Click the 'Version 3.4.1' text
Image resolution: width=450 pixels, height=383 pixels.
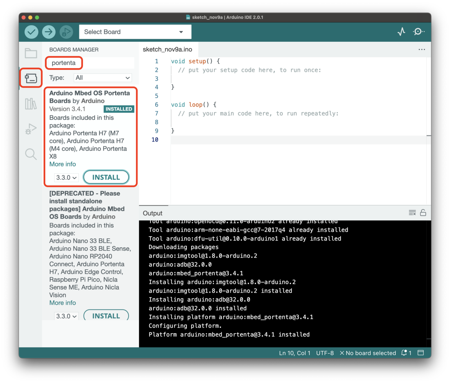(67, 109)
